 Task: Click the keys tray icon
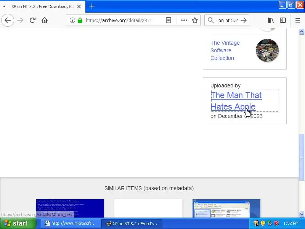[256, 223]
